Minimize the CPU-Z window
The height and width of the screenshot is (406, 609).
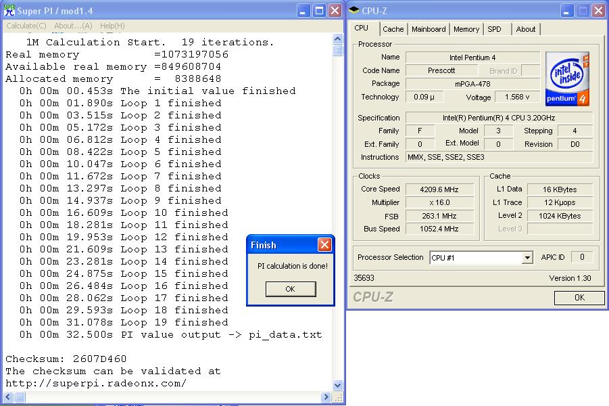point(568,11)
